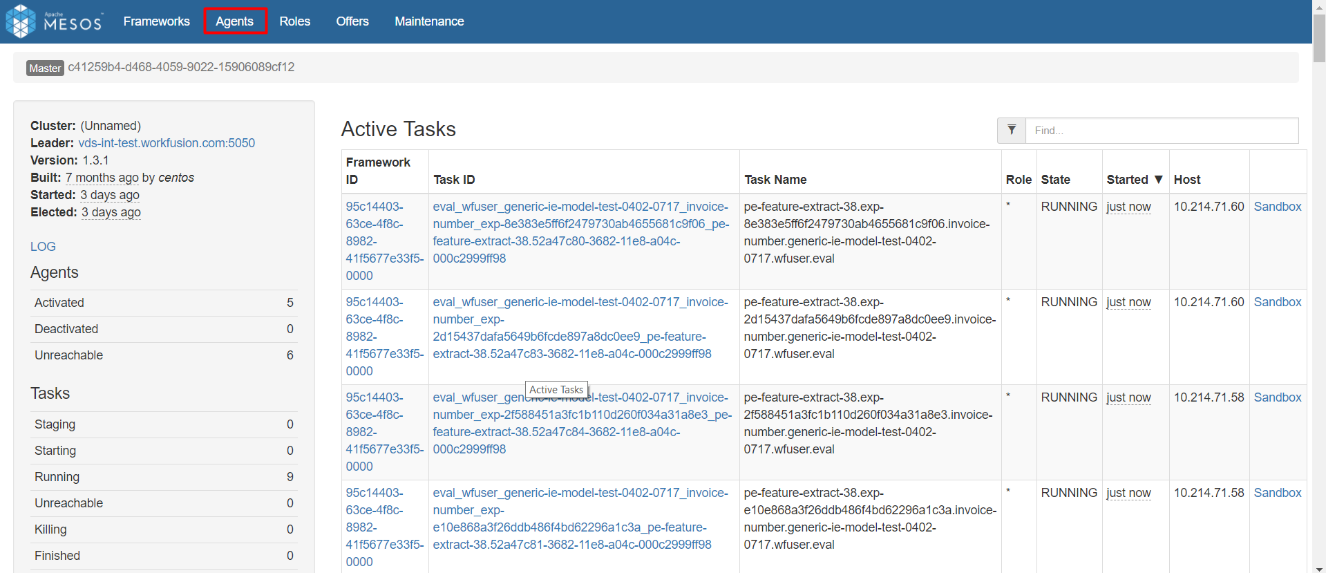Viewport: 1326px width, 573px height.
Task: Click 'just now' in fourth task row
Action: point(1128,493)
